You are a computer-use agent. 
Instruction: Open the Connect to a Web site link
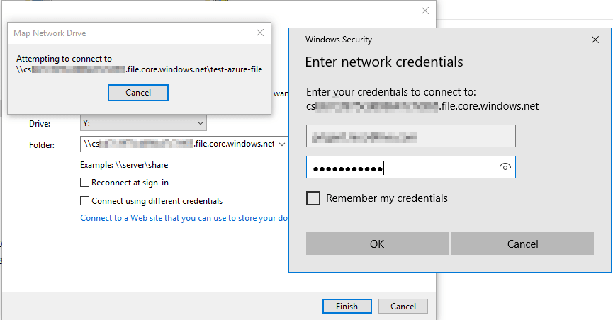[184, 218]
